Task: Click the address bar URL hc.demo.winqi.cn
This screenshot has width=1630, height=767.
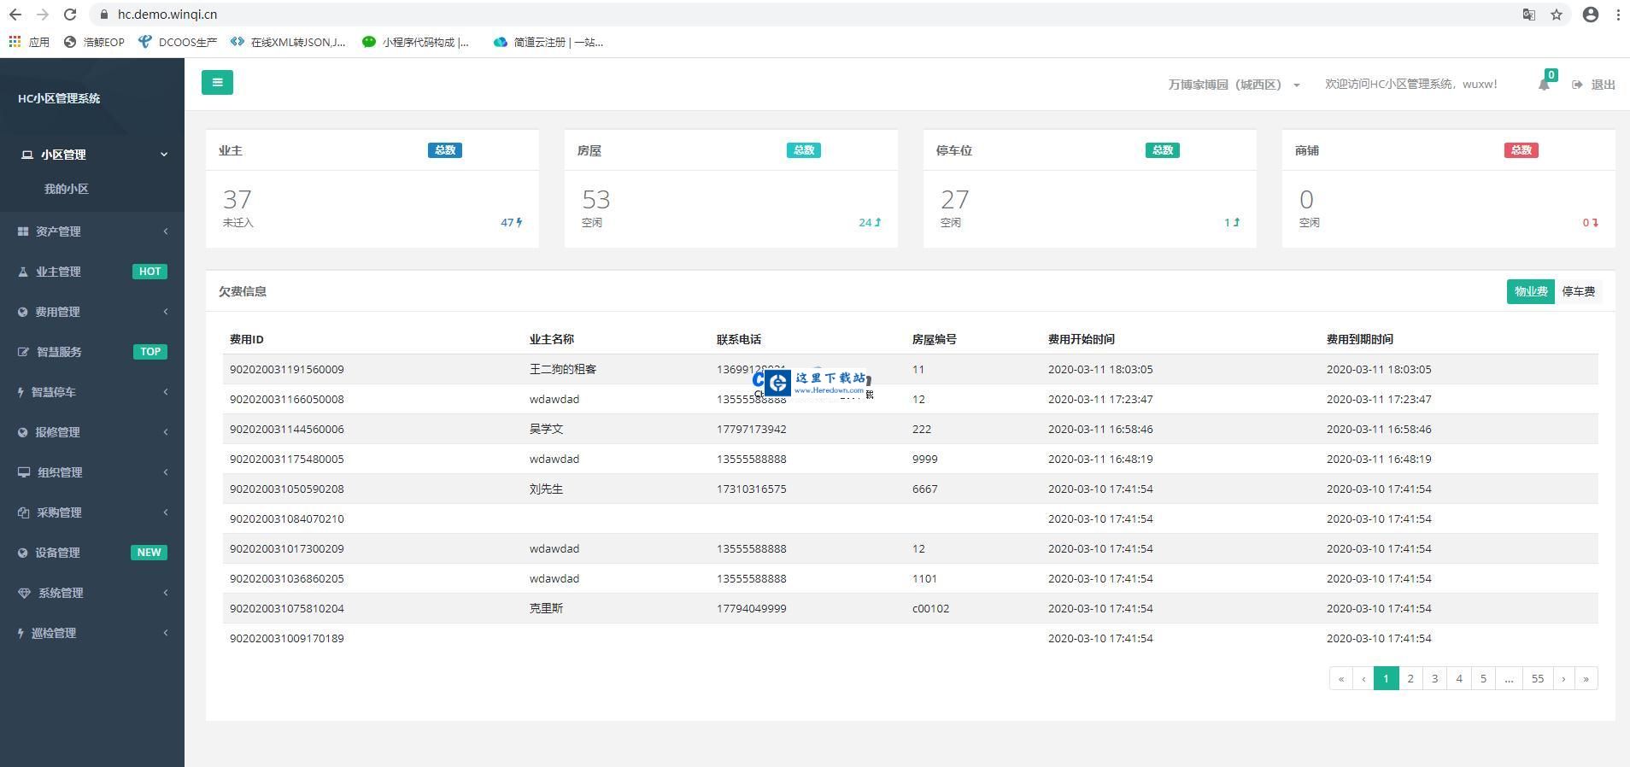Action: (x=167, y=15)
